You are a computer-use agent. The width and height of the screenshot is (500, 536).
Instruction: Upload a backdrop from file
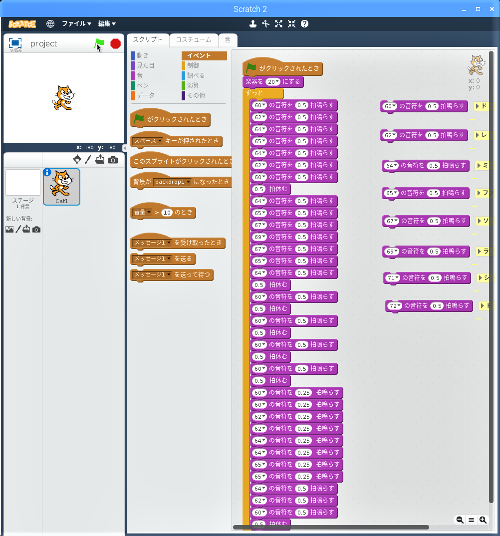[x=26, y=229]
